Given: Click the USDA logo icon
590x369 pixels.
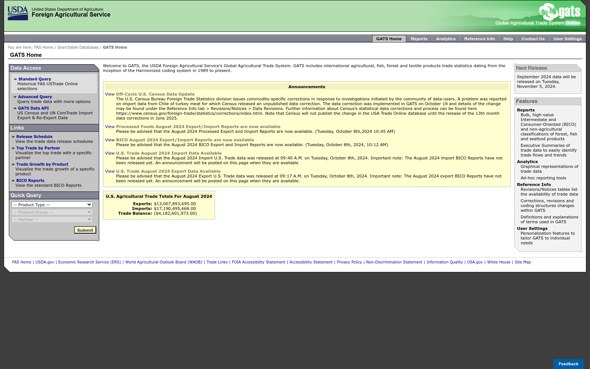Looking at the screenshot, I should (x=18, y=13).
